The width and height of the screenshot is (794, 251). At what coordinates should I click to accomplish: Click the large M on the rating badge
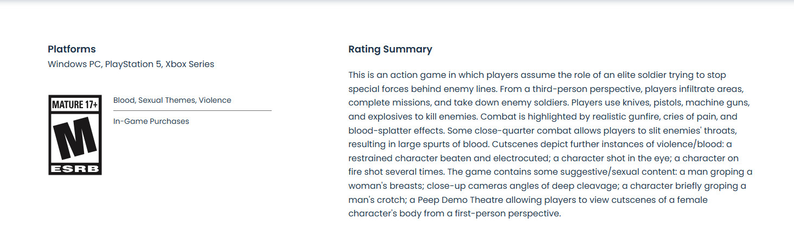tap(75, 138)
